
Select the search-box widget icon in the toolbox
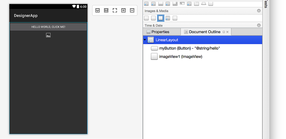point(182,3)
